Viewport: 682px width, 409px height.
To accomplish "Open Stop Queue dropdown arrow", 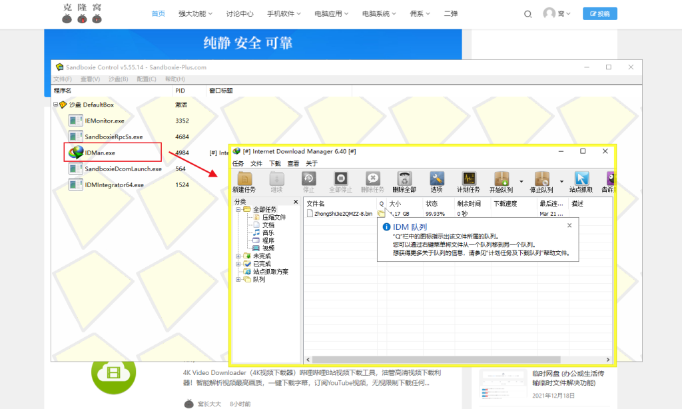I will (x=561, y=181).
